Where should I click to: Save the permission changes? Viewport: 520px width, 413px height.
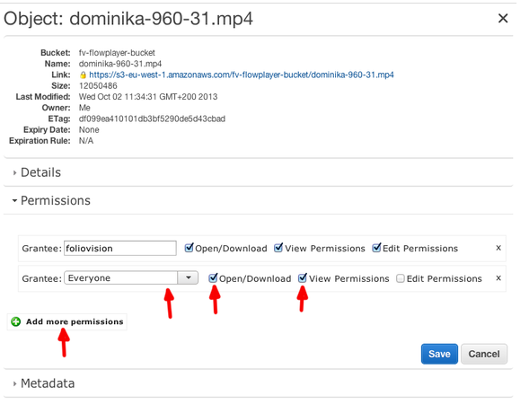tap(439, 354)
